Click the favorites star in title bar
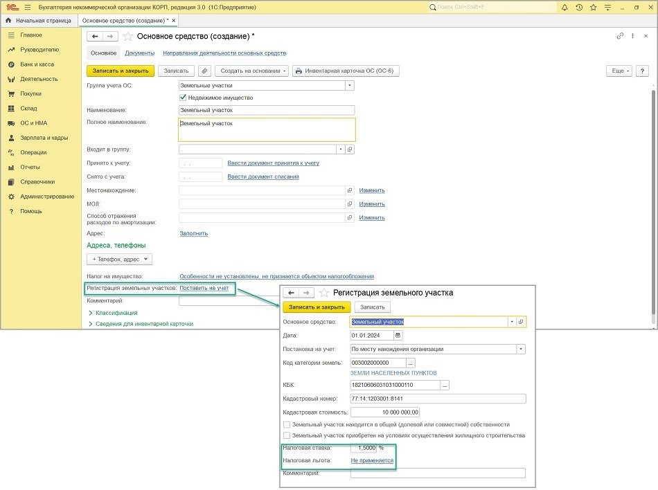658x490 pixels. 592,7
